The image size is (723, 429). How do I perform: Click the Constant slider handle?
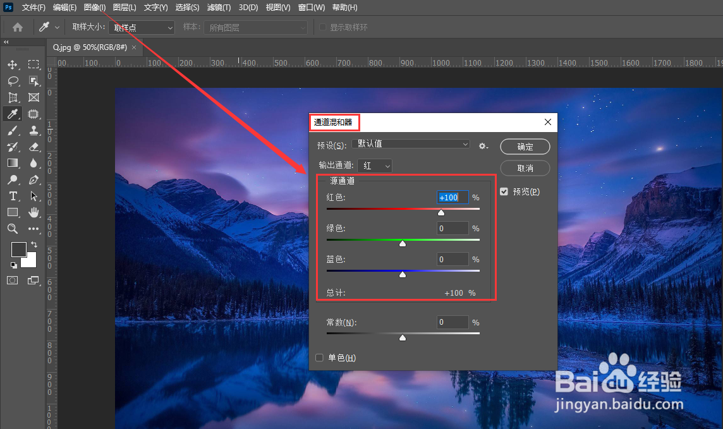(403, 338)
